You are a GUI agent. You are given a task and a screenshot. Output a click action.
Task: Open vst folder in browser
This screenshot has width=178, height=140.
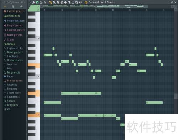point(7,109)
